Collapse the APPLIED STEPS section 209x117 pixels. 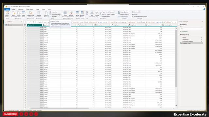(x=179, y=35)
